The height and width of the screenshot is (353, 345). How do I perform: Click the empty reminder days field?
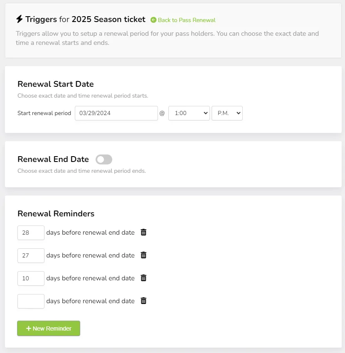coord(31,301)
